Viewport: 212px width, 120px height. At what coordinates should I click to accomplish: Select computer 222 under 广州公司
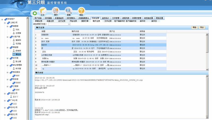(13, 104)
